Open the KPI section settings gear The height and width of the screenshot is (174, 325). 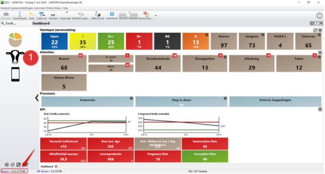tap(320, 109)
